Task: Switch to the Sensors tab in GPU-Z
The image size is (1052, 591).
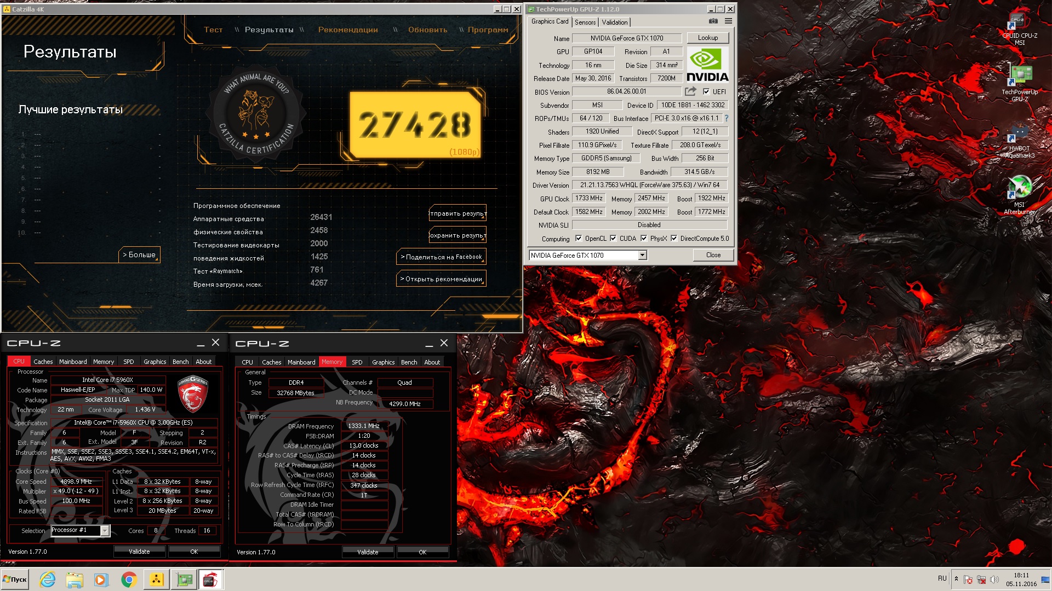Action: click(585, 22)
